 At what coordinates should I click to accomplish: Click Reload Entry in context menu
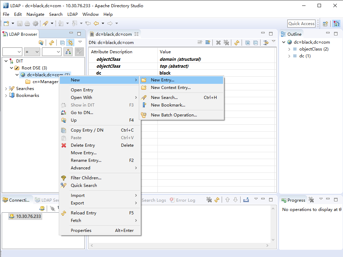click(100, 213)
